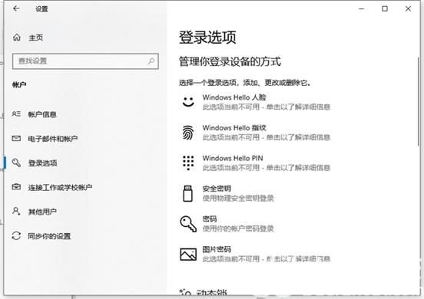The width and height of the screenshot is (424, 299).
Task: Click the 帐户 sidebar heading
Action: pyautogui.click(x=19, y=85)
